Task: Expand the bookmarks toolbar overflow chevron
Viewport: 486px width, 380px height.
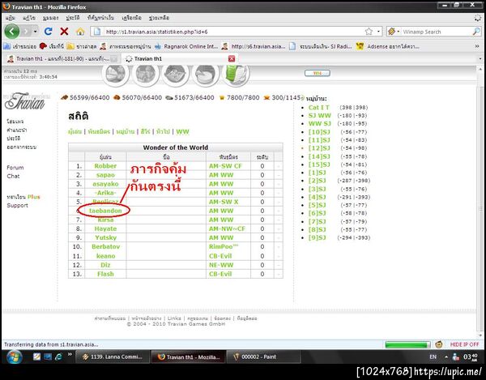Action: [x=477, y=46]
